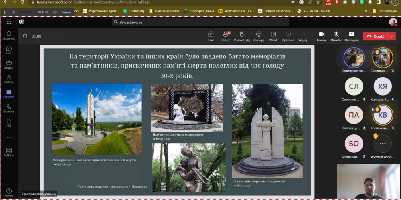Click Wyświetl wszystkich participants overflow

point(383,143)
